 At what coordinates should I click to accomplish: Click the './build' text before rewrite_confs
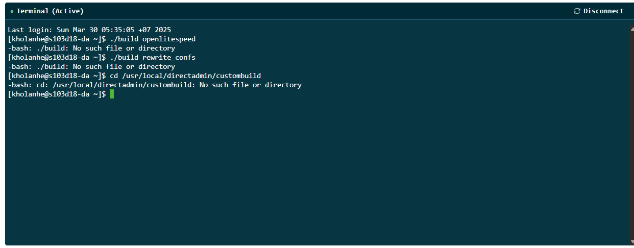[124, 57]
